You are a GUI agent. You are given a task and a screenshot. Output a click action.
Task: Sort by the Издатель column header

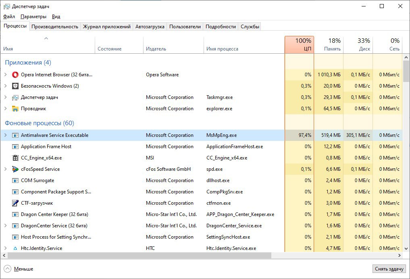click(x=173, y=45)
